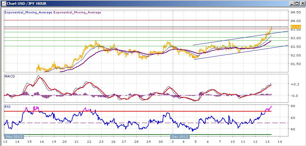The image size is (306, 146).
Task: Click the blue Exponential_Moving_Average label
Action: [28, 12]
